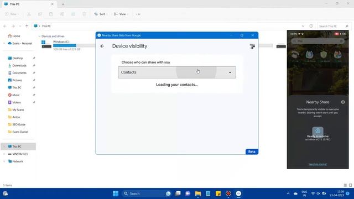Collapse the Devices and drives group
Viewport: 354px width, 199px height.
pyautogui.click(x=39, y=36)
